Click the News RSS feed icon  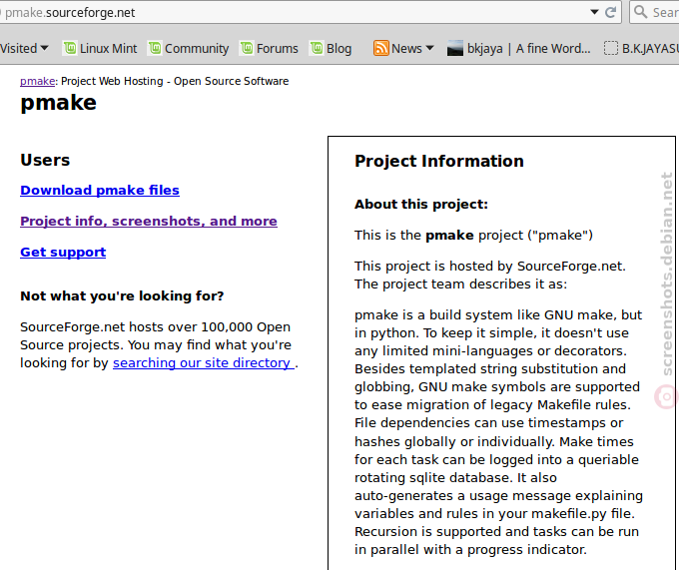pyautogui.click(x=380, y=48)
